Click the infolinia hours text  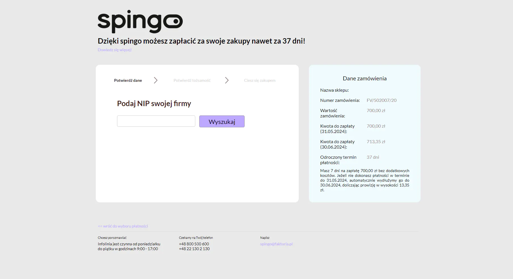(129, 246)
